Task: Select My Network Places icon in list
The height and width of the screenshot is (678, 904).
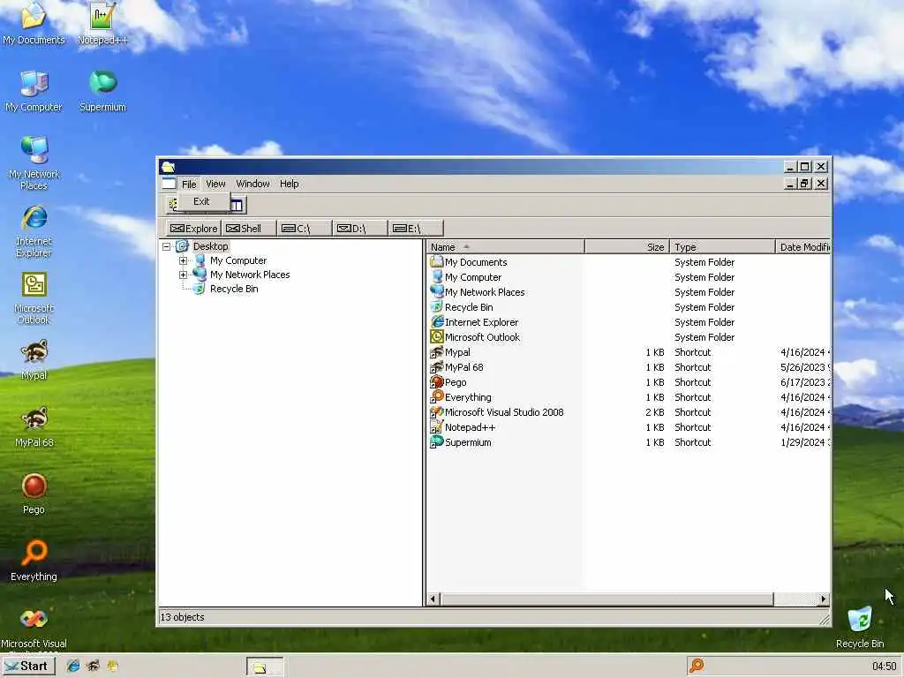Action: (x=436, y=291)
